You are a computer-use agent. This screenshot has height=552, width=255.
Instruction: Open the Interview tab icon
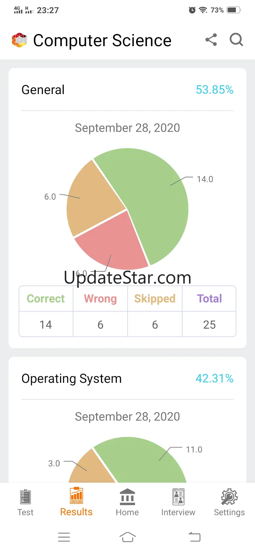coord(178,497)
